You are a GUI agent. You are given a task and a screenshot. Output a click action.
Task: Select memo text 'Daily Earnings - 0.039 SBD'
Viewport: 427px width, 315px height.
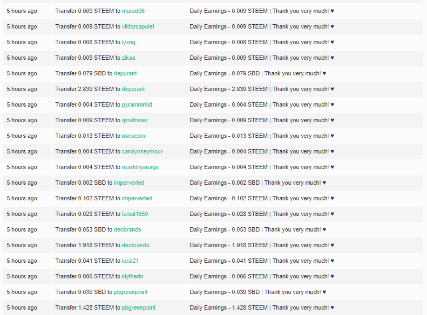click(x=225, y=292)
